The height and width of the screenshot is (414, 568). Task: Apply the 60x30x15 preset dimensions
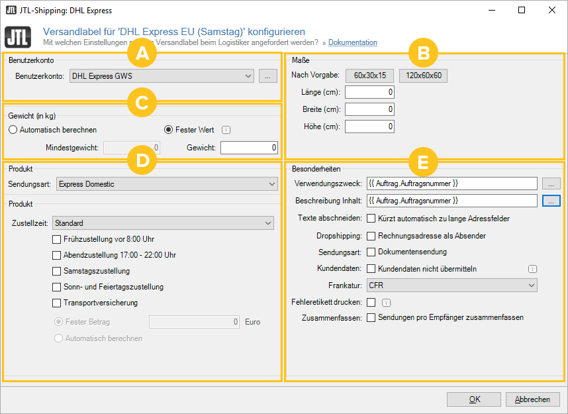point(370,76)
